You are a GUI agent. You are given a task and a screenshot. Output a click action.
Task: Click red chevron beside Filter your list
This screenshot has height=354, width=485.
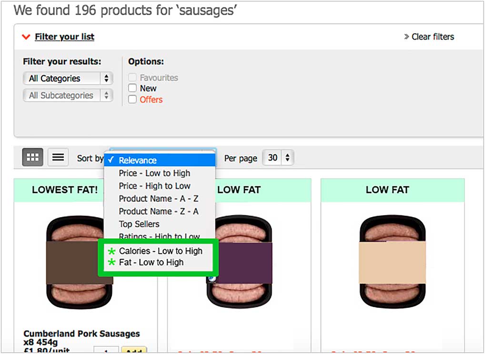(x=26, y=37)
